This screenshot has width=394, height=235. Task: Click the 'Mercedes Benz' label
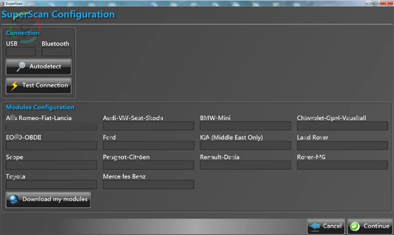click(x=124, y=176)
